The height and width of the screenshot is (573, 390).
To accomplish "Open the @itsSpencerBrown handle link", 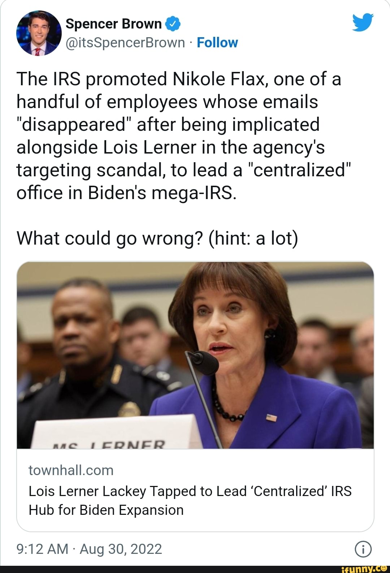I will pyautogui.click(x=125, y=43).
